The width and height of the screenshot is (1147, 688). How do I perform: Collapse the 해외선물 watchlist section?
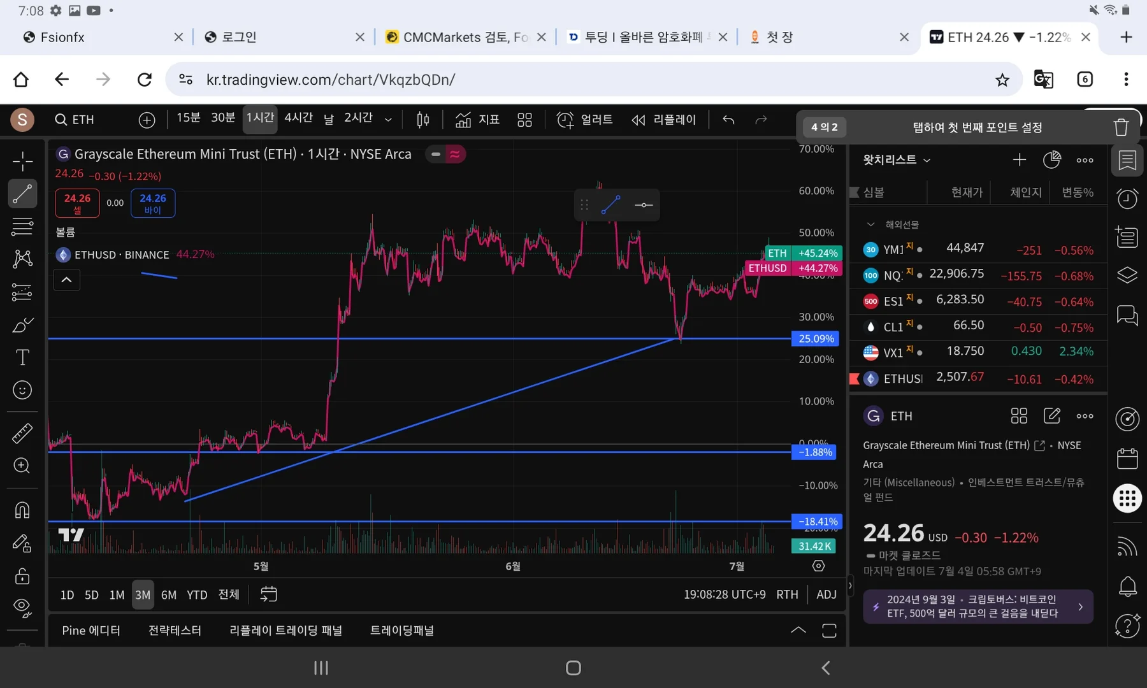point(870,224)
